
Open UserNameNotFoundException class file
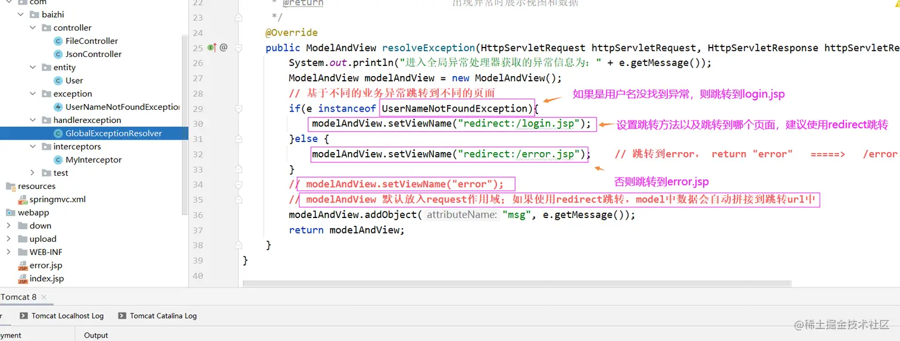point(123,107)
